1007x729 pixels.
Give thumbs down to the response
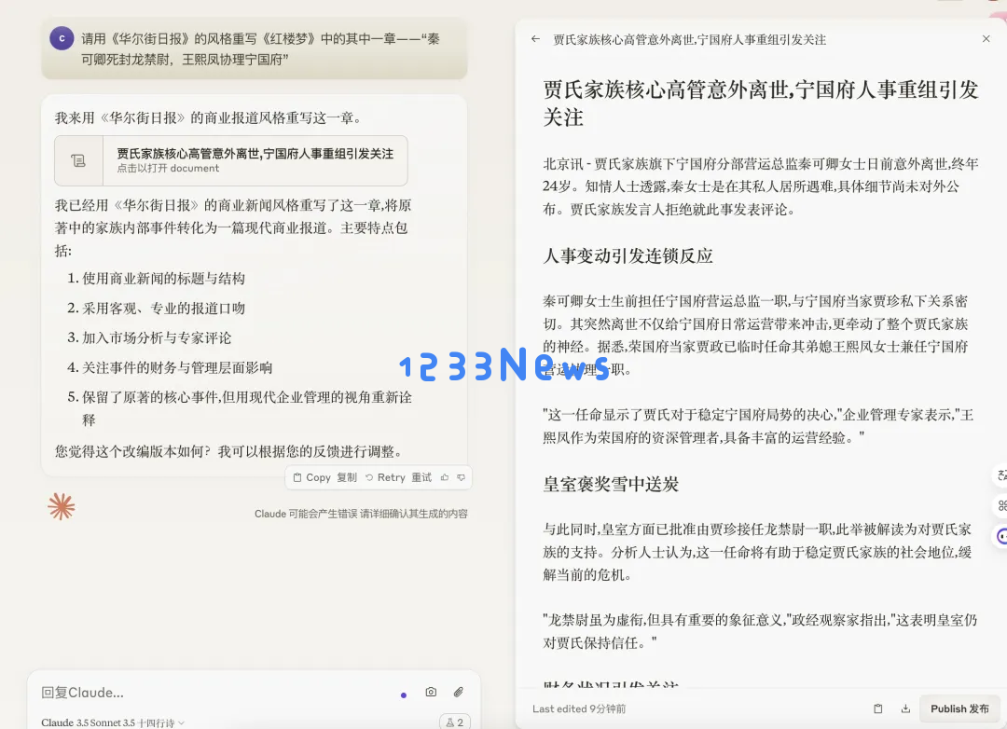coord(462,477)
